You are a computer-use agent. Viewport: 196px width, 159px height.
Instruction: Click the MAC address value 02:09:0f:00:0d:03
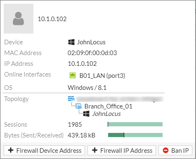tap(92, 53)
